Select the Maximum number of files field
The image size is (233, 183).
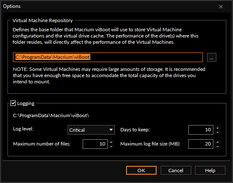95,144
